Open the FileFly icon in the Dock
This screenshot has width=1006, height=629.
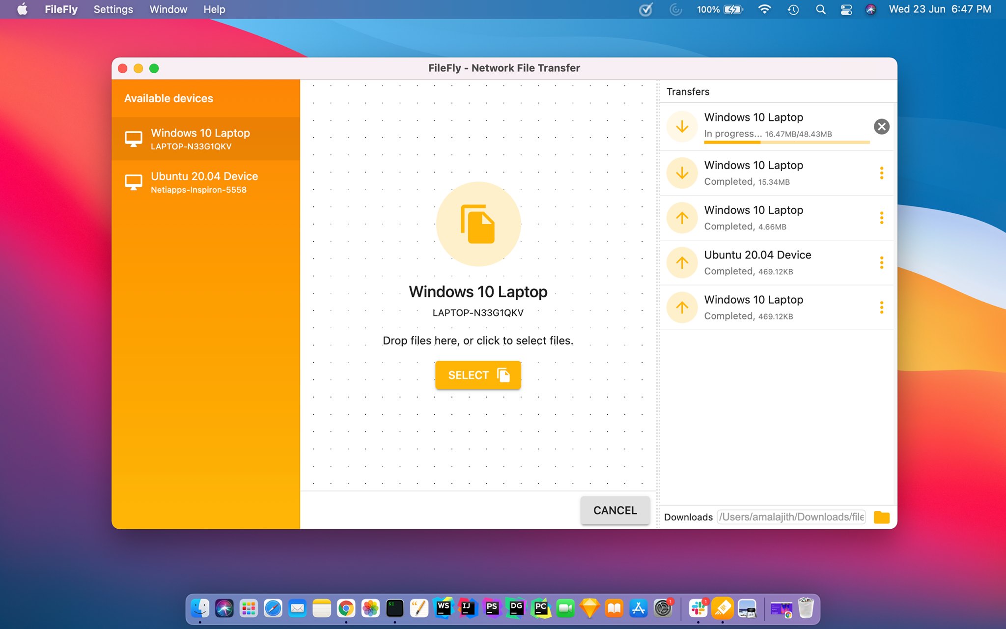pos(723,609)
